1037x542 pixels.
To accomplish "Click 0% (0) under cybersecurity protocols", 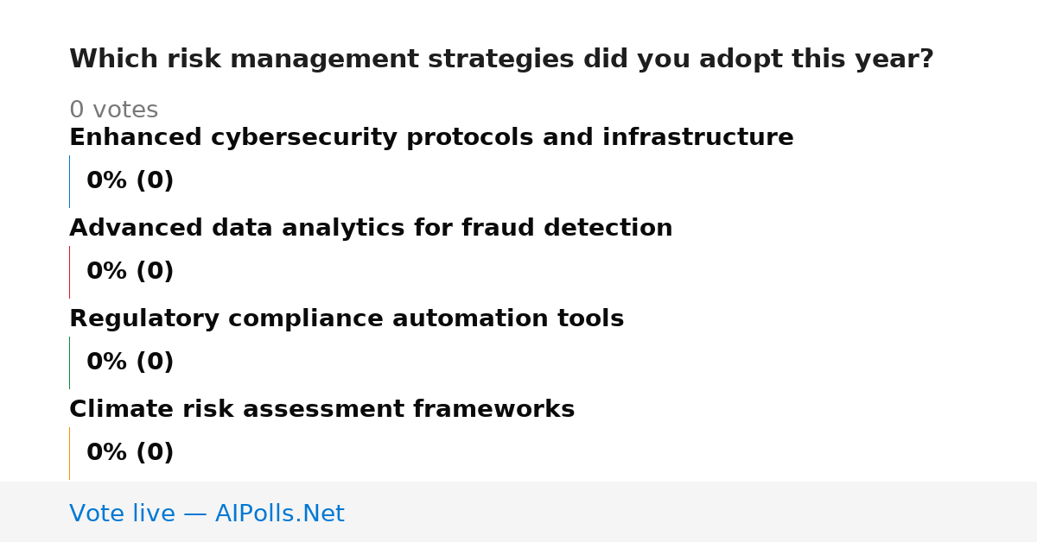I will 130,181.
